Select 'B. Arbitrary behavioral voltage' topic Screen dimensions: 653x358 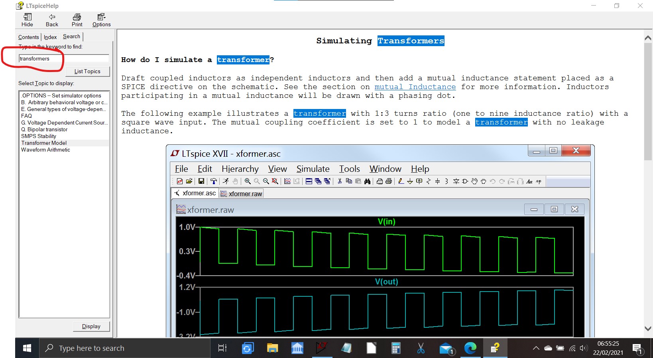click(x=64, y=102)
